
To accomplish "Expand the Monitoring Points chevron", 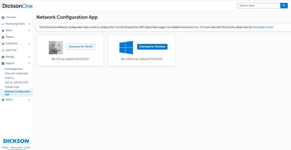I will (29, 24).
